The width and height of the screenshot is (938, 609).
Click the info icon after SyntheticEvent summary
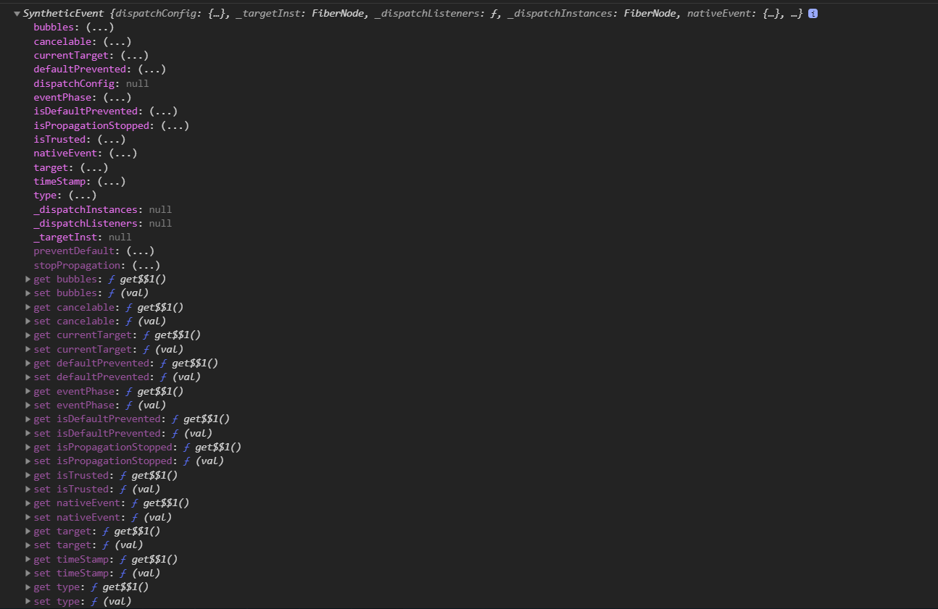tap(813, 14)
